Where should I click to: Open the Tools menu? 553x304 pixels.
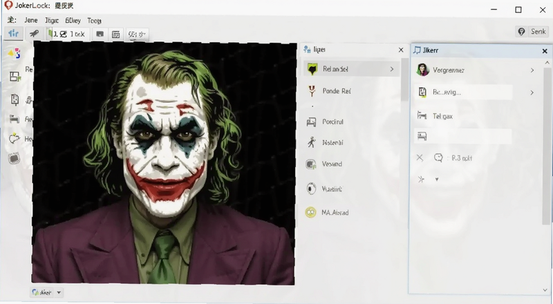(x=94, y=21)
